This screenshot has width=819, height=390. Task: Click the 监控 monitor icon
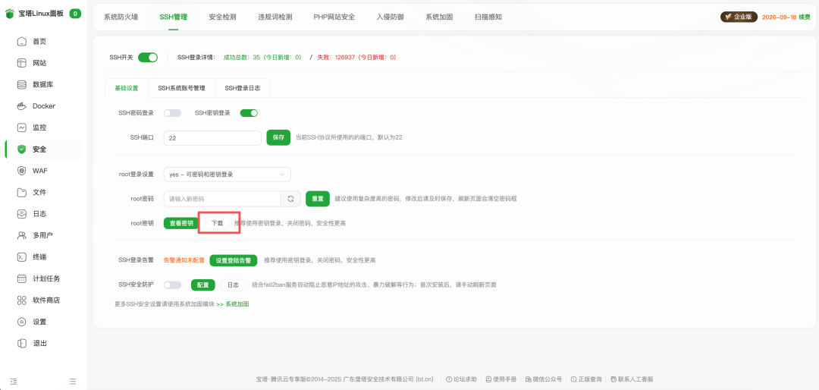(x=22, y=127)
